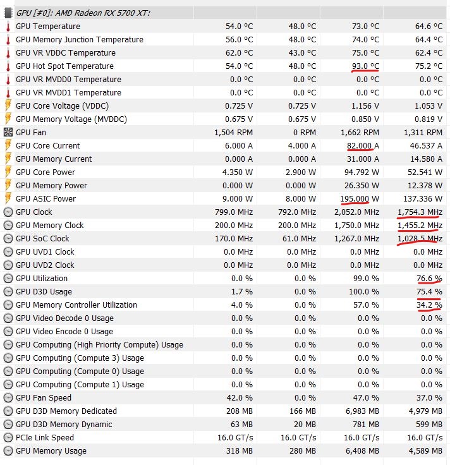Select GPU Core Voltage (VDDC) label
This screenshot has width=450, height=465.
(x=63, y=106)
